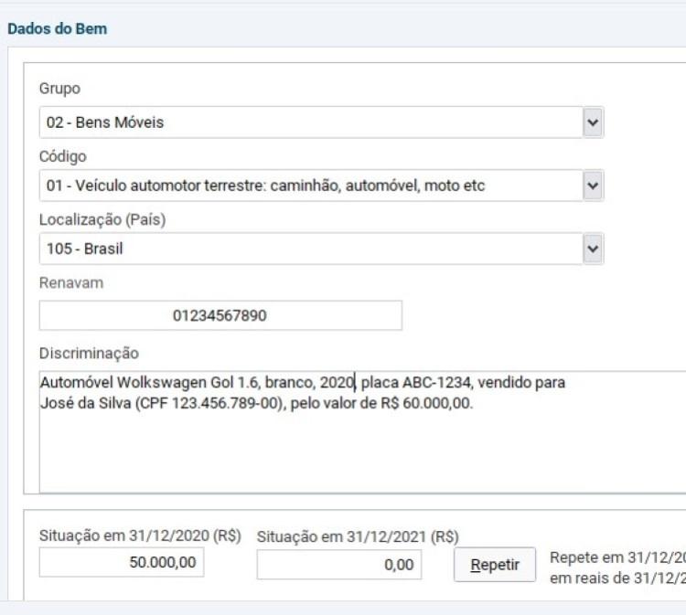Expand the Grupo dropdown arrow
Screen dimensions: 686x615
coord(593,122)
